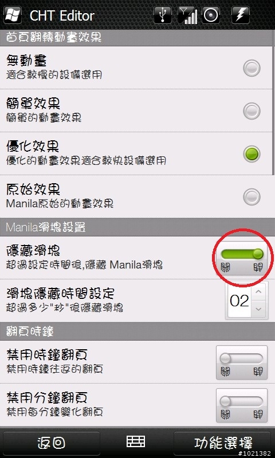Increase hide time with up arrow
Screen dimensions: 275x458
tap(258, 292)
